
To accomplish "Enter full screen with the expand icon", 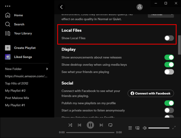I will (174, 128).
